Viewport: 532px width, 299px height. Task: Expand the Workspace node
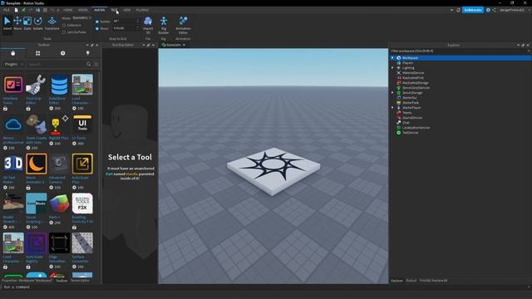[392, 57]
